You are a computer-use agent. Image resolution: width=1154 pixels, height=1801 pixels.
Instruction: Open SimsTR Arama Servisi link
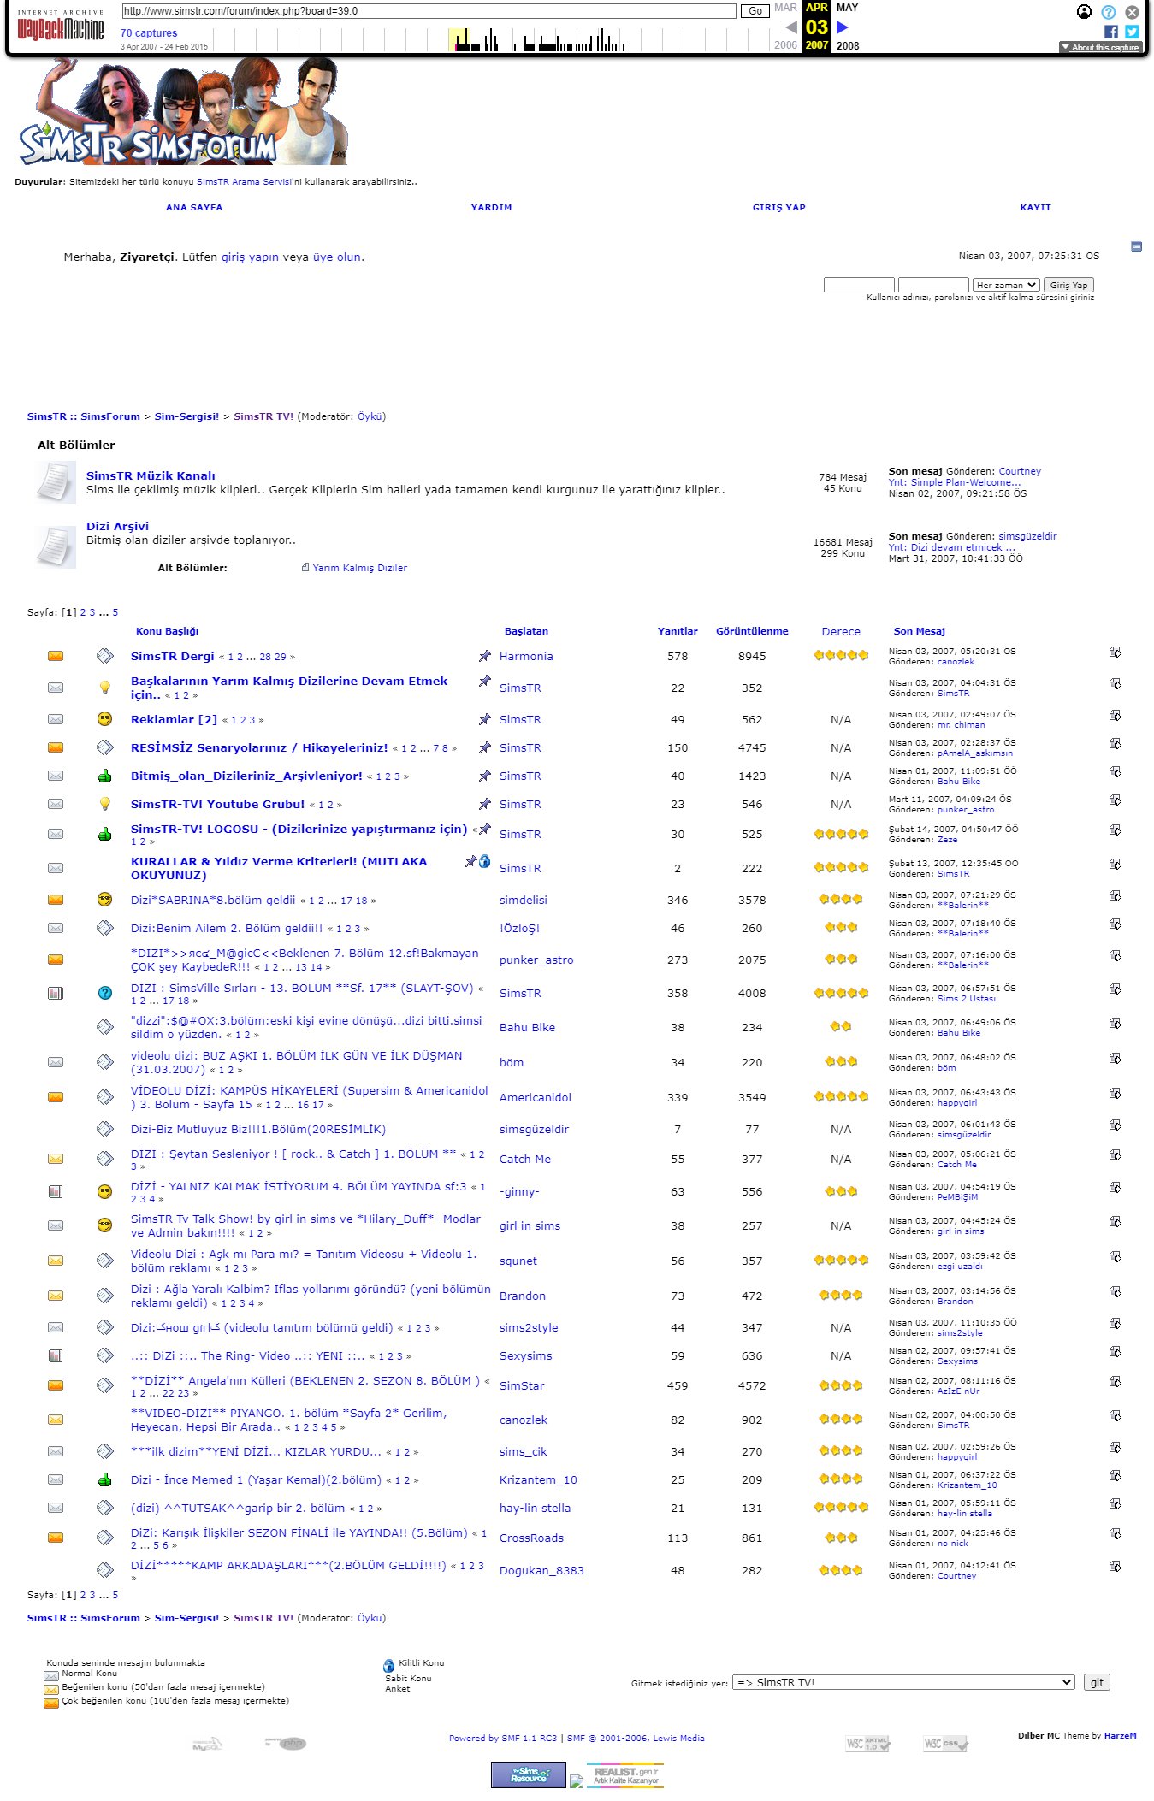tap(246, 181)
